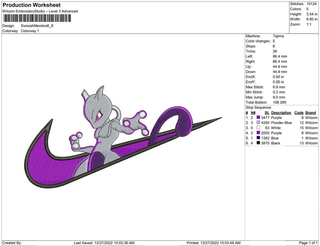The image size is (320, 246).
Task: Click the EndY value '0.00 in'
Action: [x=278, y=82]
